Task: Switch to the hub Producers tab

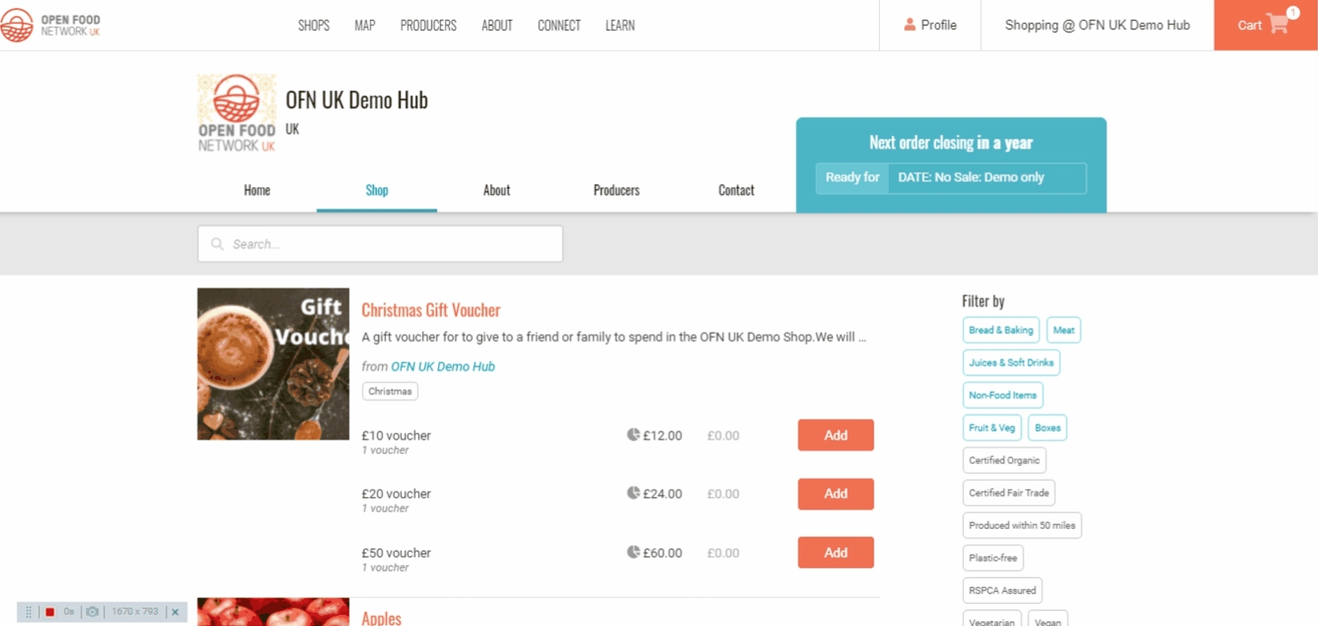Action: (x=616, y=190)
